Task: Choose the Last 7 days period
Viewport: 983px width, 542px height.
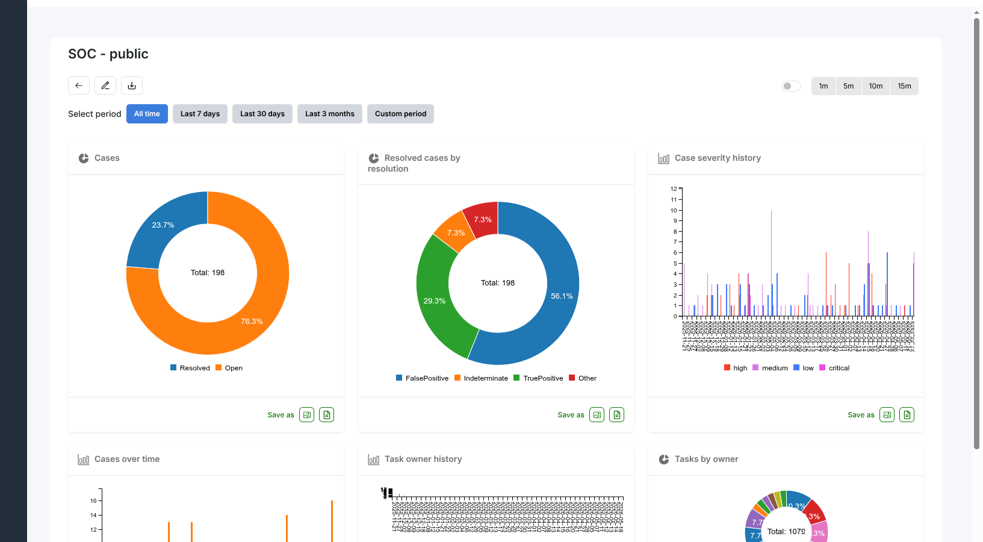Action: [200, 114]
